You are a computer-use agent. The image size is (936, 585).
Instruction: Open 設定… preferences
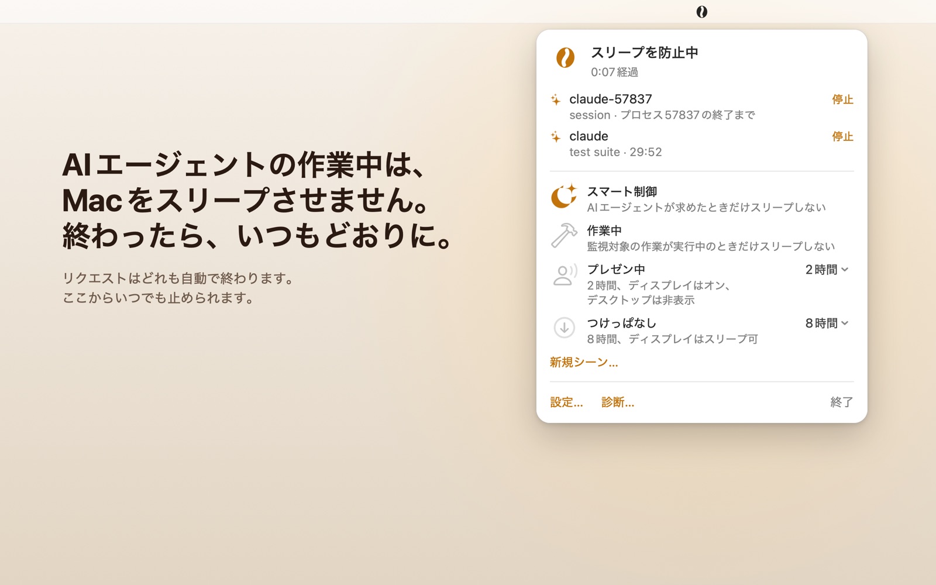pyautogui.click(x=566, y=402)
